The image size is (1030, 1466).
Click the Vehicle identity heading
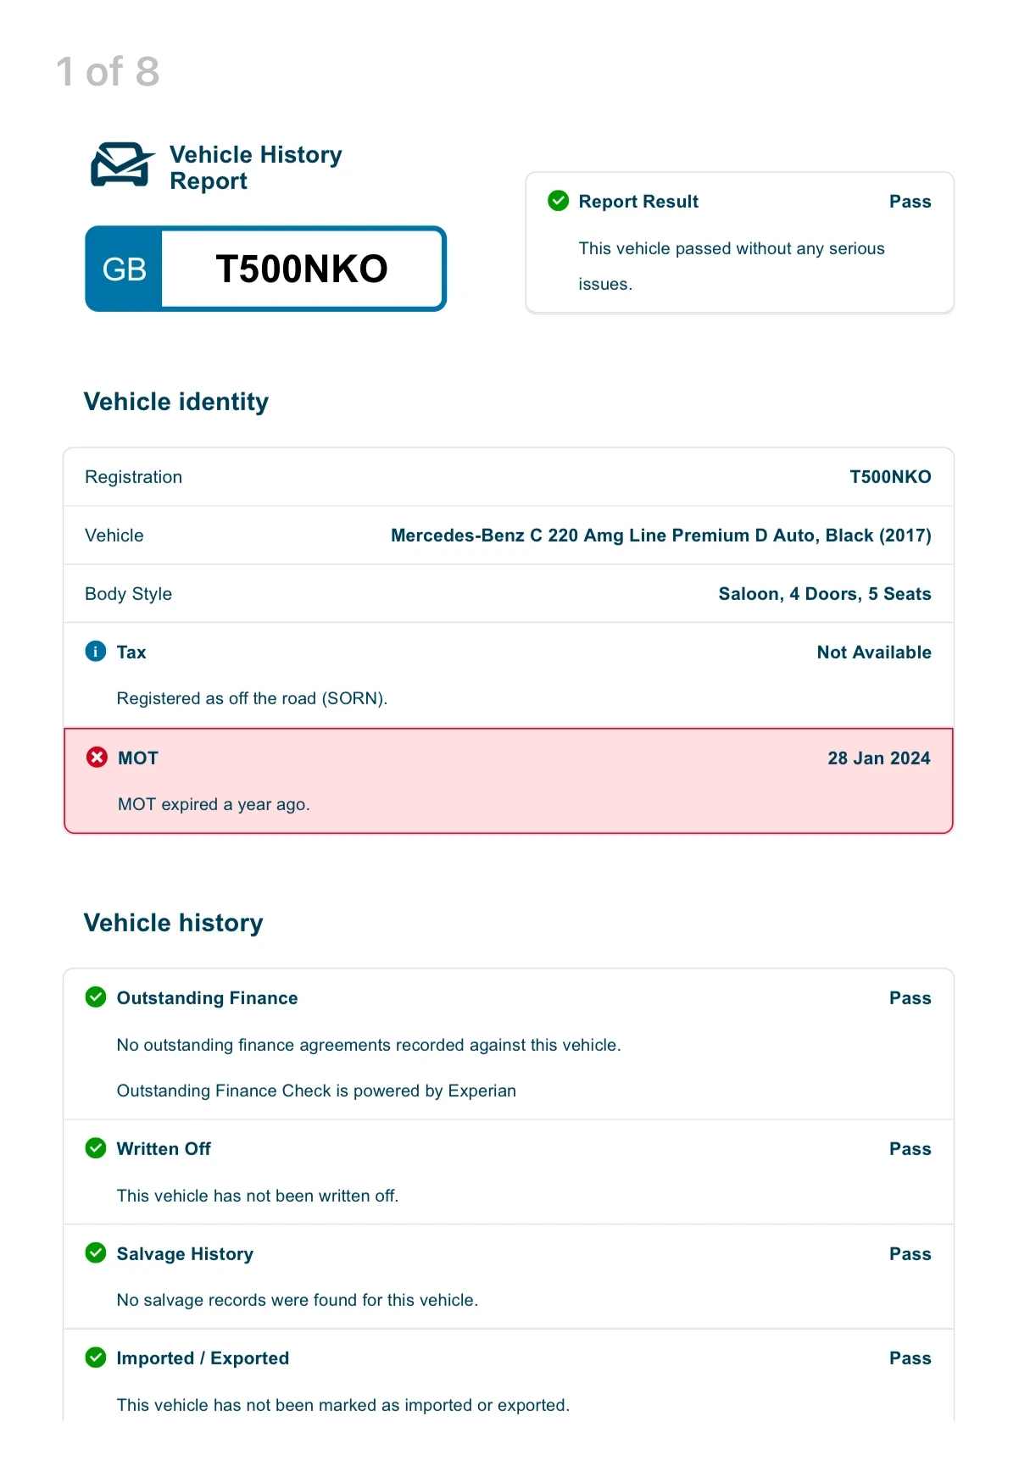coord(176,402)
